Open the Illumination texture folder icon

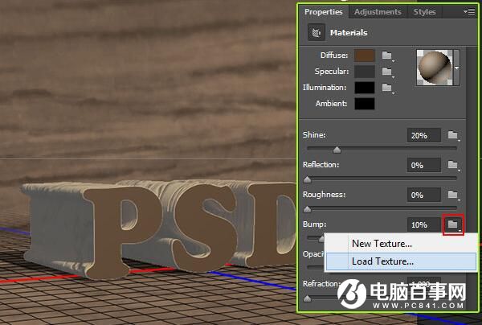(x=387, y=88)
